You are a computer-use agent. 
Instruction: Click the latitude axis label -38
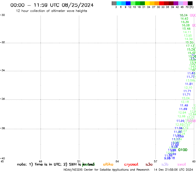[x=2, y=128]
